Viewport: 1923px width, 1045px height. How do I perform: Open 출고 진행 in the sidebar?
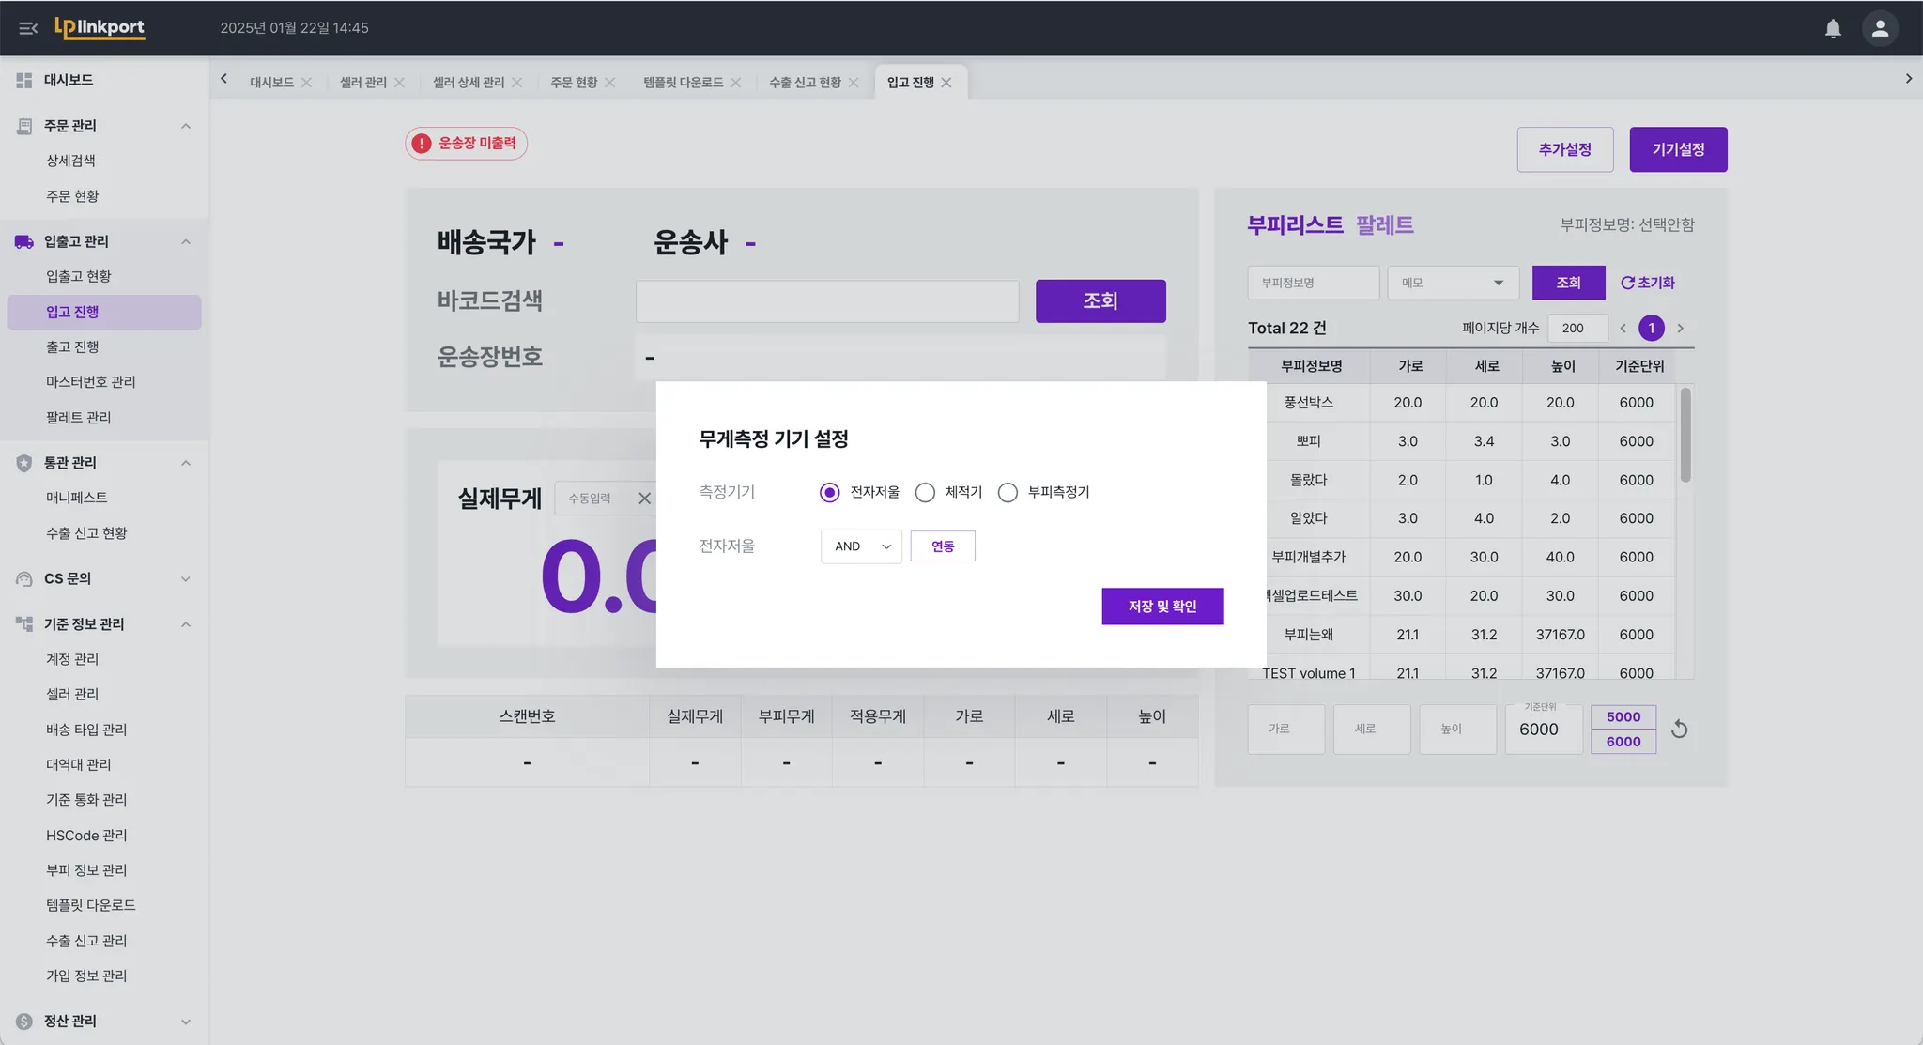click(72, 346)
